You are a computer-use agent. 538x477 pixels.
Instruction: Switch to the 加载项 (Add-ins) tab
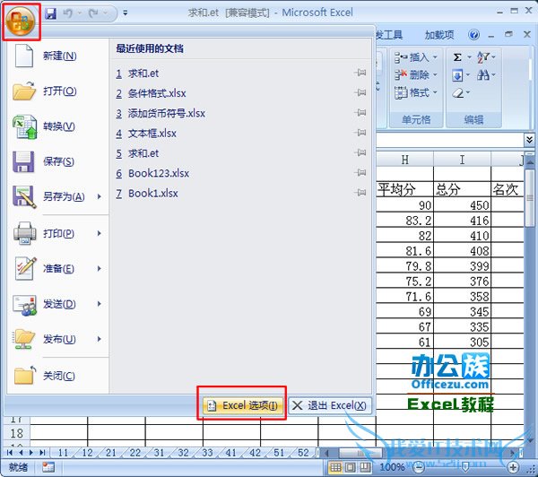439,35
